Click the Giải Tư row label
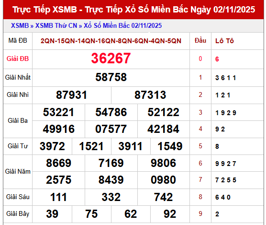Viewport: 266px width, 225px height. coord(18,146)
